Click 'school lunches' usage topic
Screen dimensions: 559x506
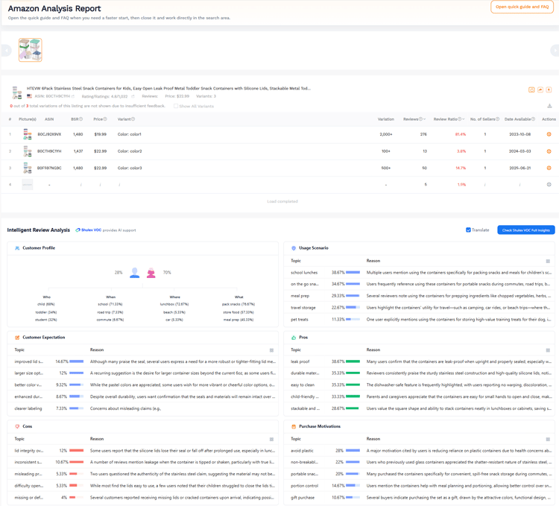304,273
